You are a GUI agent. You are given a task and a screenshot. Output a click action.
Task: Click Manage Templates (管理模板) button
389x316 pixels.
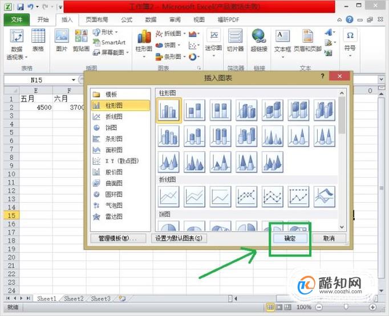click(119, 238)
